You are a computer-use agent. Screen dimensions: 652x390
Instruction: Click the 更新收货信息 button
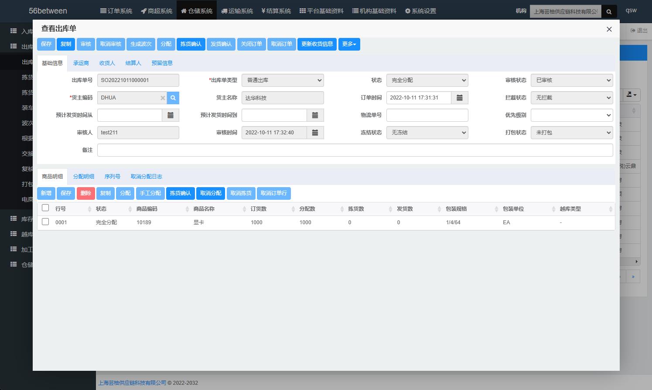point(317,44)
